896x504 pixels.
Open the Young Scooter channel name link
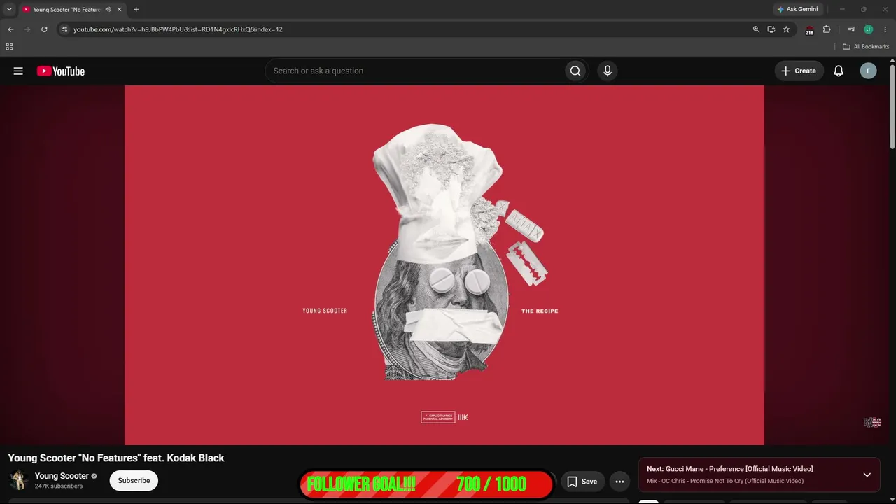click(62, 476)
